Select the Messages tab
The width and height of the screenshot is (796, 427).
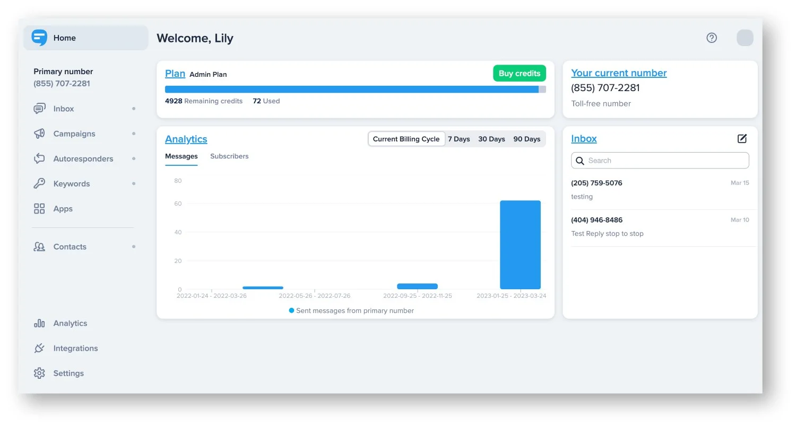coord(181,156)
